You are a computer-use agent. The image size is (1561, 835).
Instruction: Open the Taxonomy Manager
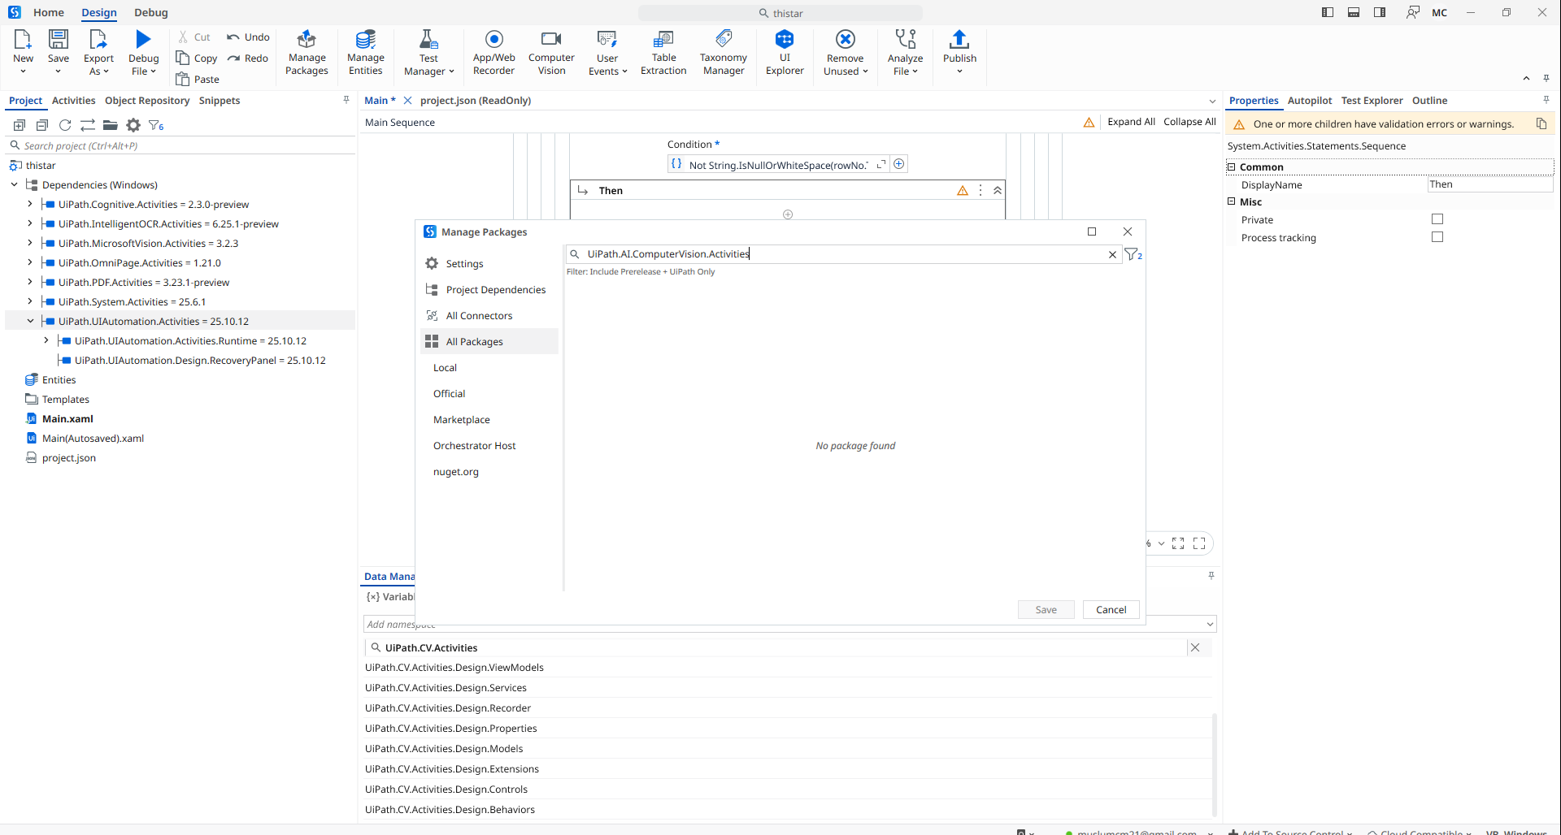click(x=724, y=53)
